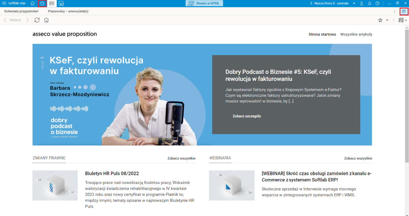Go to the home icon in the blue title bar

tap(33, 3)
